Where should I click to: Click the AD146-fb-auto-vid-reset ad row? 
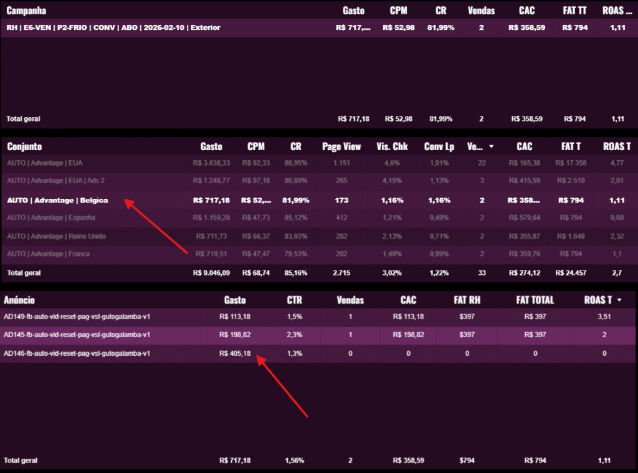click(77, 353)
